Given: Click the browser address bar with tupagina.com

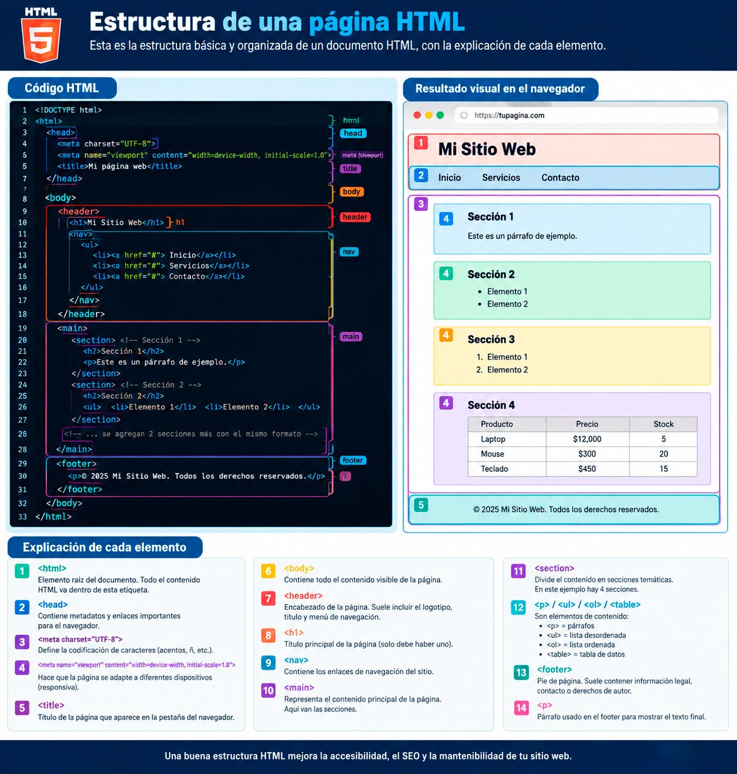Looking at the screenshot, I should 586,115.
